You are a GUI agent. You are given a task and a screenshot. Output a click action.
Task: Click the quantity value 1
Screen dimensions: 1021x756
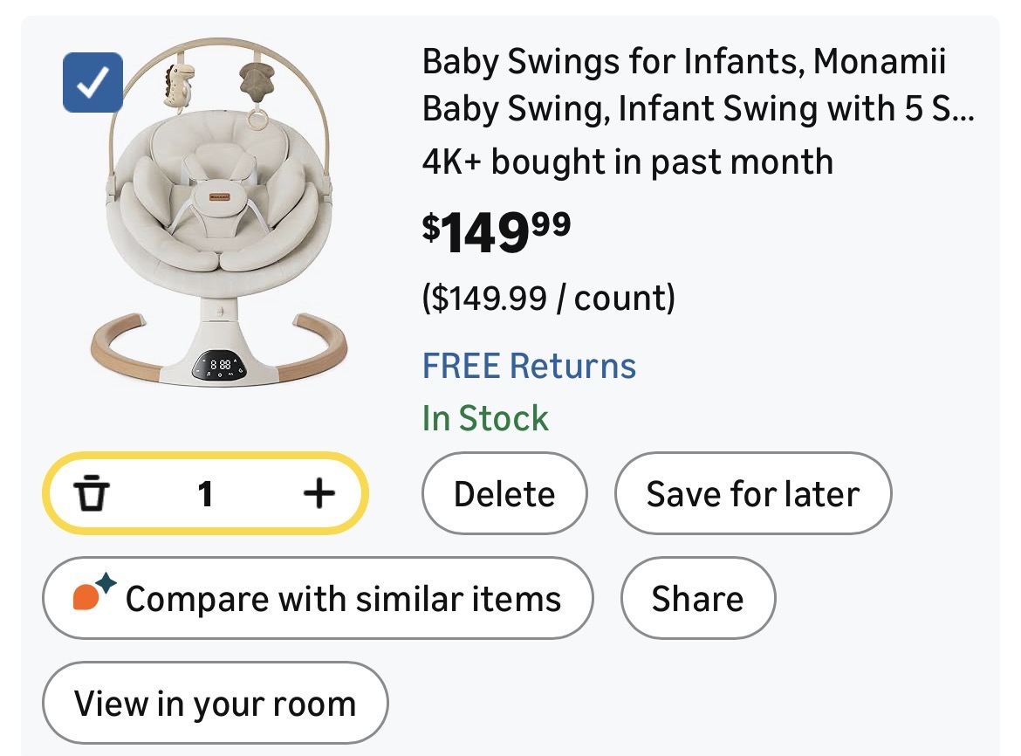point(205,494)
